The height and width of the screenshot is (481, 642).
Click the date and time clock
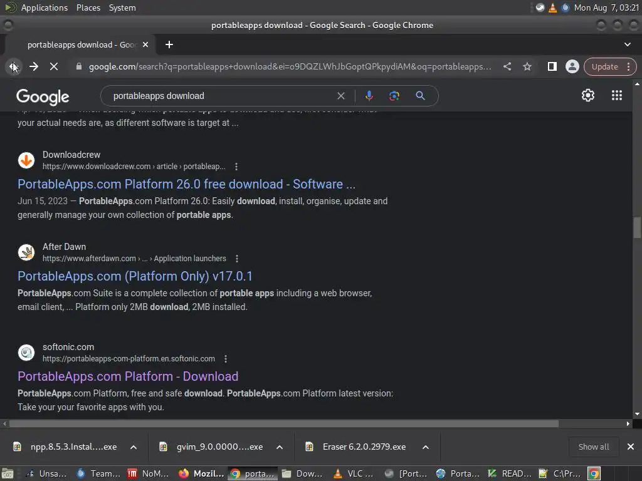pyautogui.click(x=606, y=8)
